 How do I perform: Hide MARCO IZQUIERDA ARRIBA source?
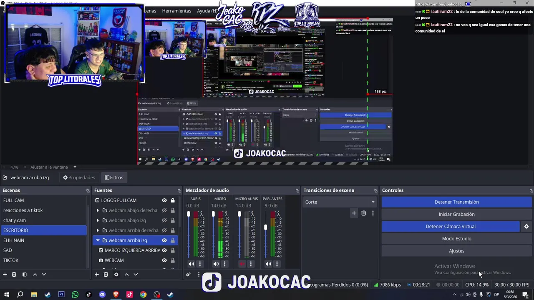coord(164,250)
